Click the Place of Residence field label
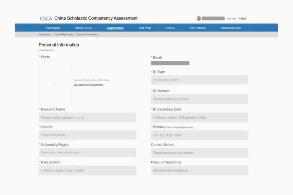The image size is (293, 195). 166,162
